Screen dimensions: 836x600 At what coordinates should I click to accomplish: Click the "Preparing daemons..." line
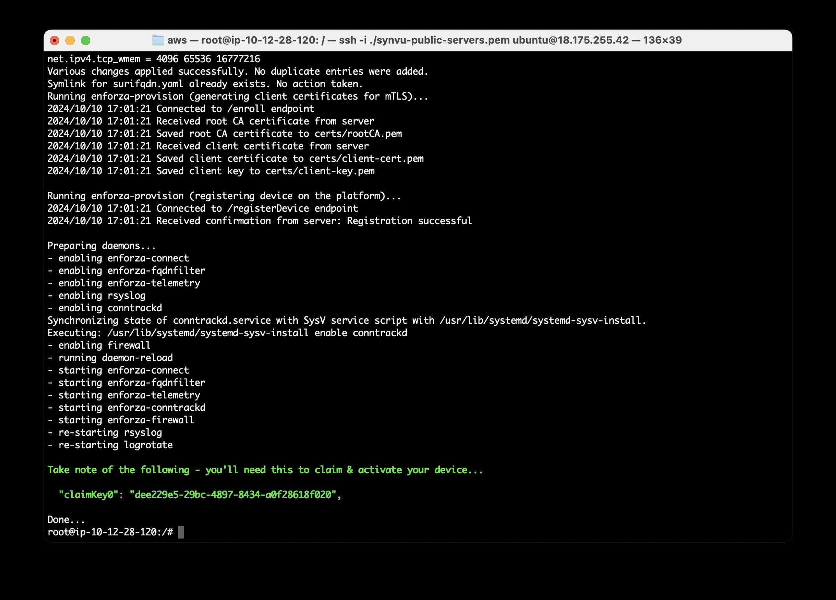[x=102, y=246]
